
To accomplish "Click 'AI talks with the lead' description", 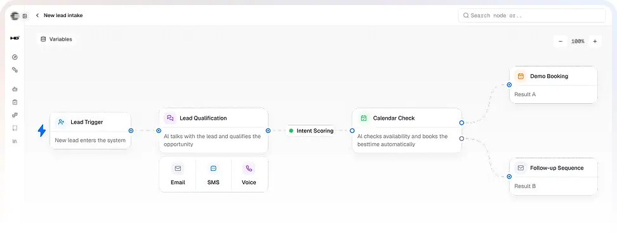I will (212, 140).
